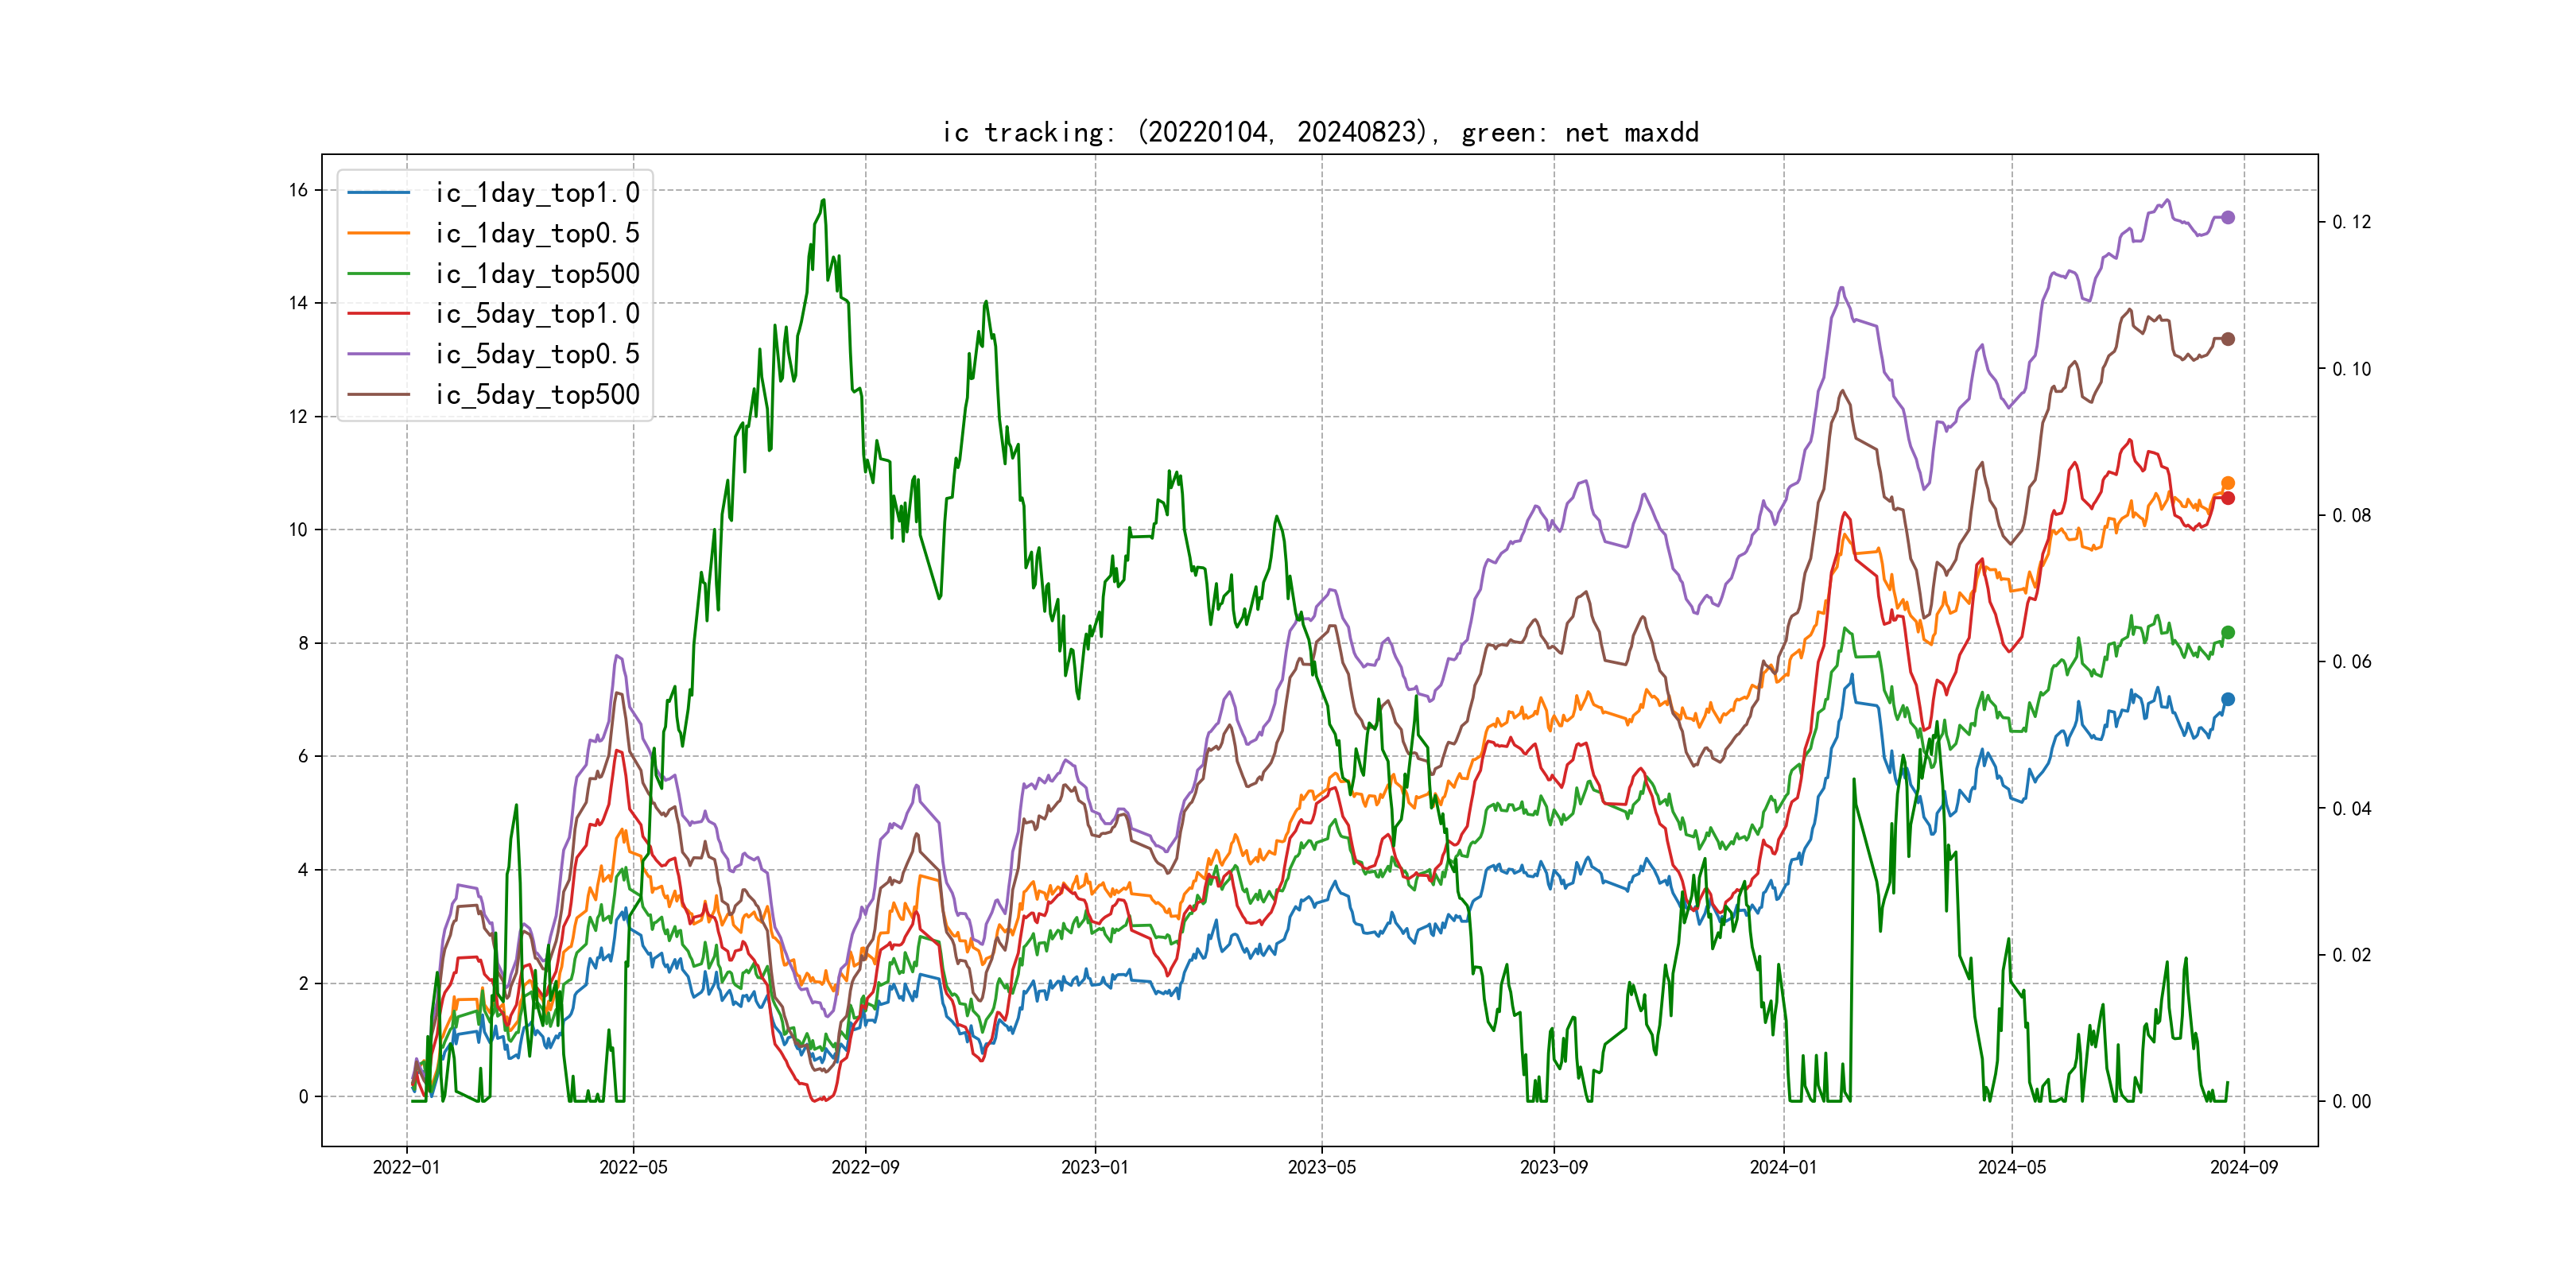The height and width of the screenshot is (1288, 2576).
Task: Click the blue line swatch in legend
Action: point(379,193)
